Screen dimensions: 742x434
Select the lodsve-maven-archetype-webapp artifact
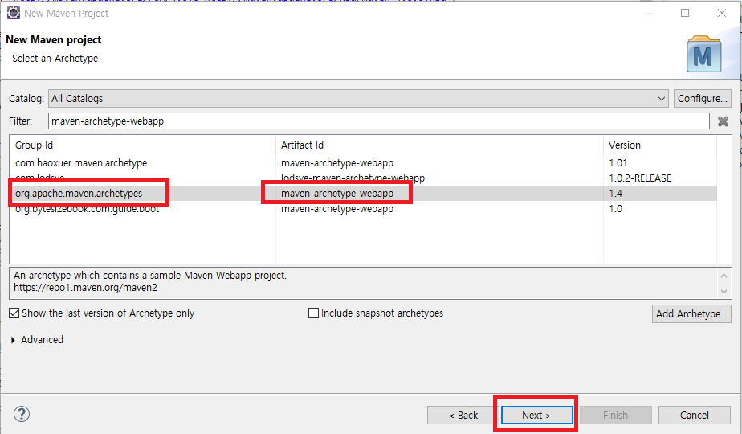coord(353,178)
